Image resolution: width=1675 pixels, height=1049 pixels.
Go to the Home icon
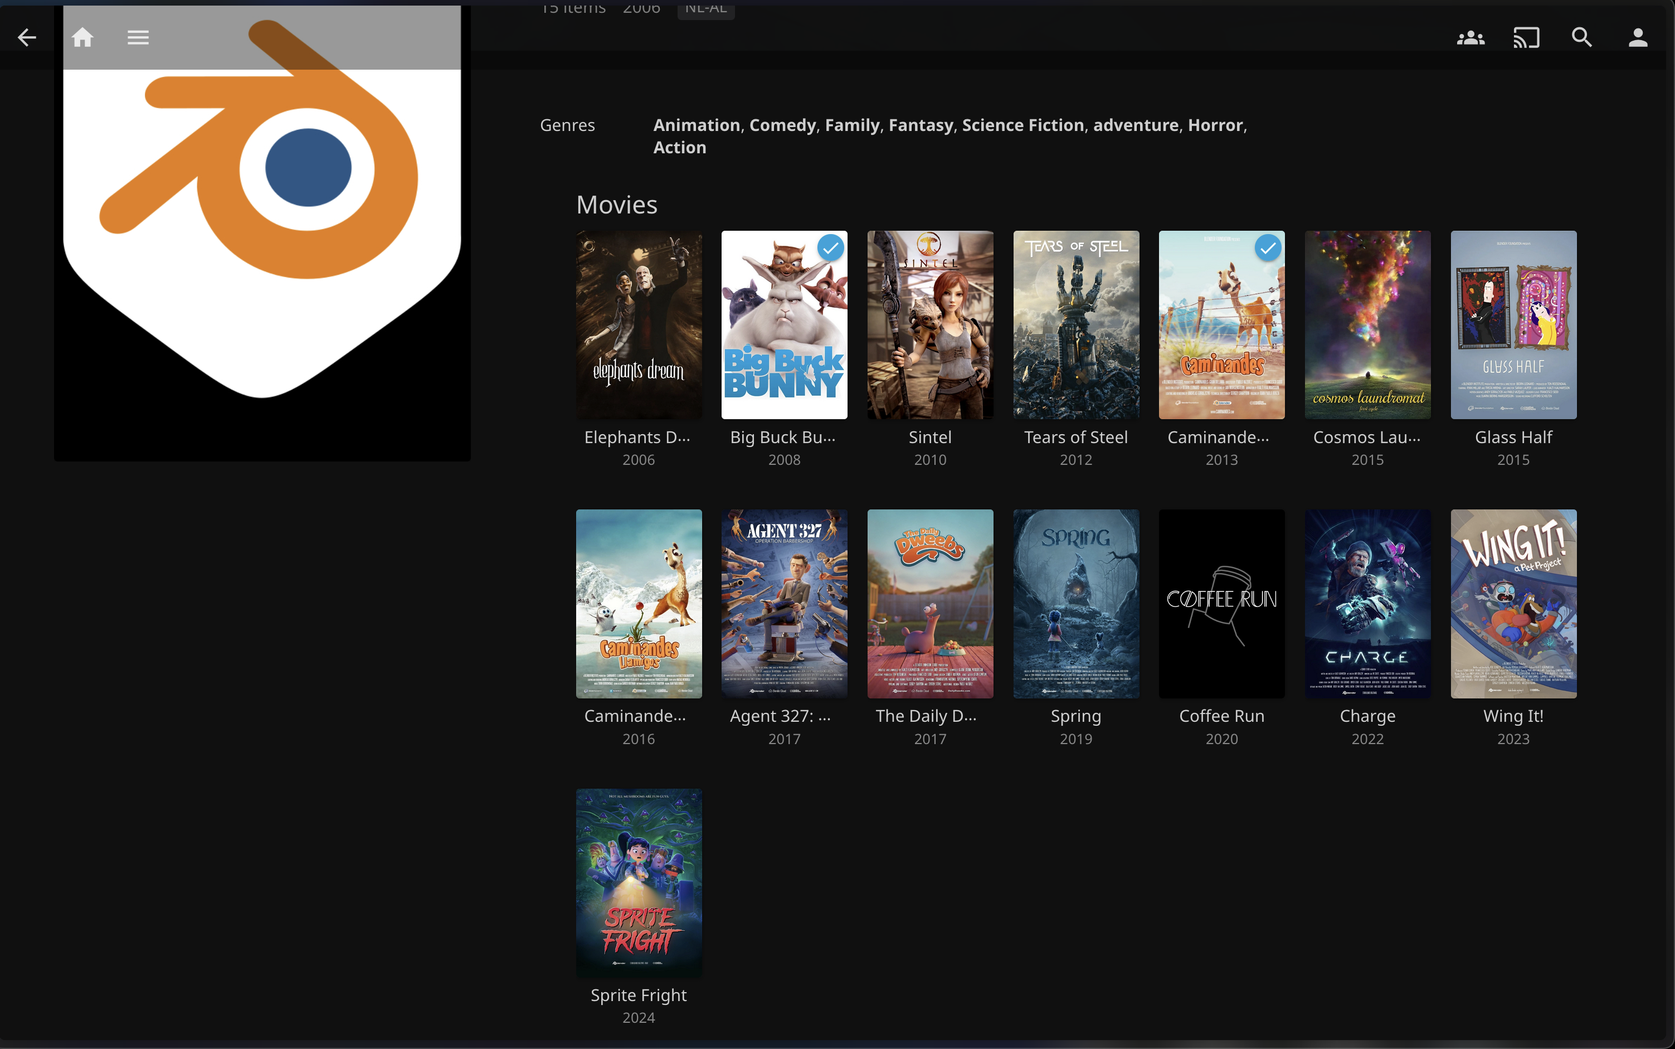pyautogui.click(x=82, y=37)
